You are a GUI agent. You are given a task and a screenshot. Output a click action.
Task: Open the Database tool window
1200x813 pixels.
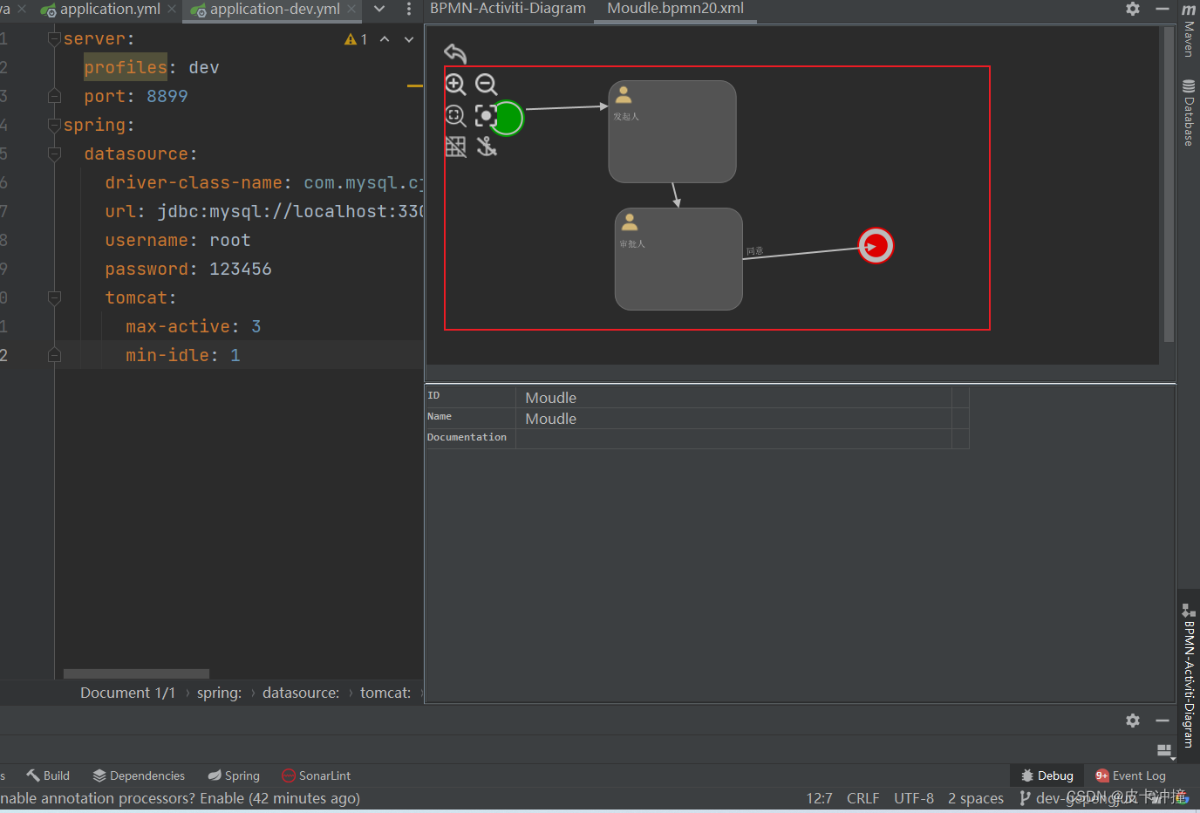tap(1189, 112)
